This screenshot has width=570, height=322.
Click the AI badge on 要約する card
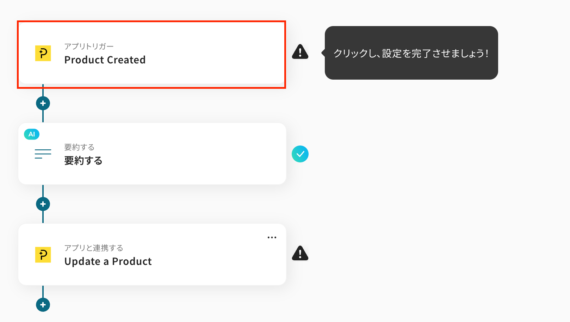pos(32,134)
